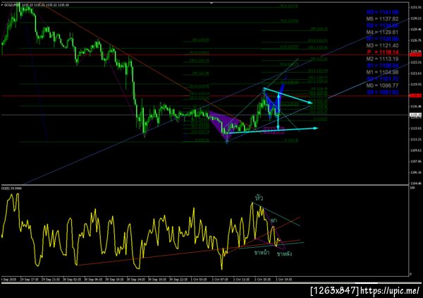The image size is (423, 298).
Task: Click RSI scale value 100
Action: point(412,187)
